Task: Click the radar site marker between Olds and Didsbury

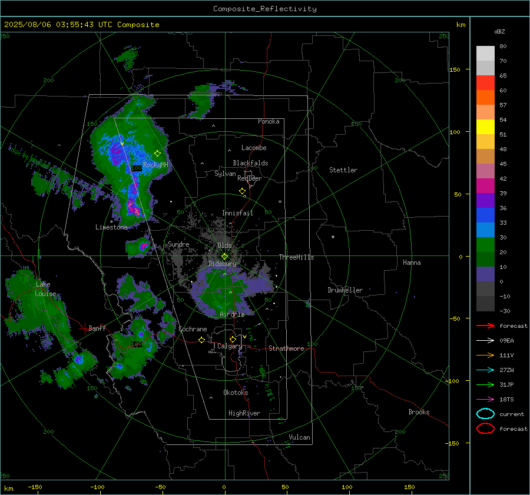Action: pos(224,256)
